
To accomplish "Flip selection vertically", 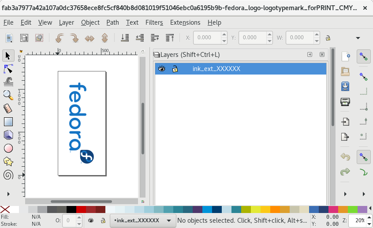I will (x=104, y=38).
